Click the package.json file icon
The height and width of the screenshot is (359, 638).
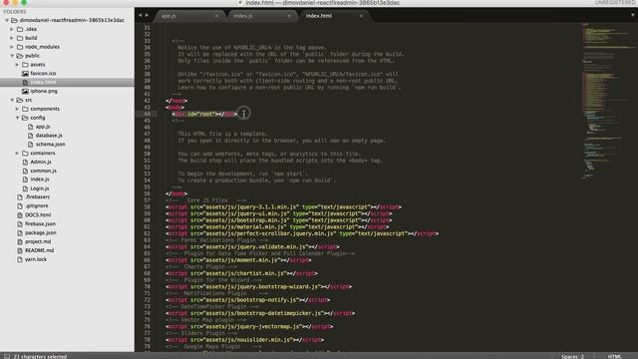coord(20,232)
